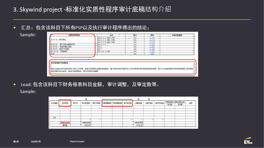
Task: Click the '变动额' sub-header
Action: [x=170, y=105]
